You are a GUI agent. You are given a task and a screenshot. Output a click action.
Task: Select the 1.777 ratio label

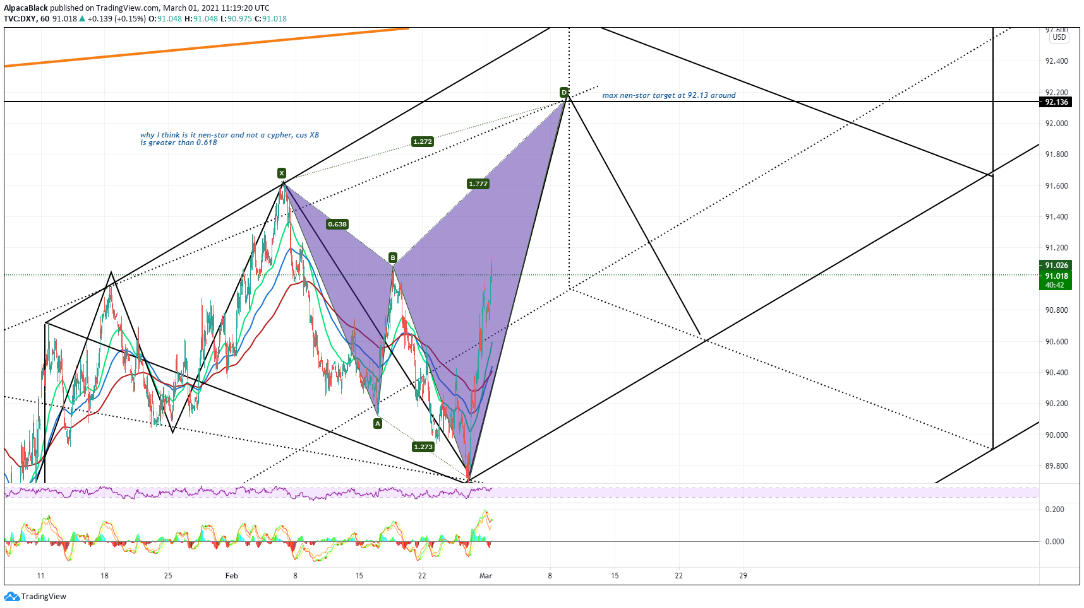(478, 184)
